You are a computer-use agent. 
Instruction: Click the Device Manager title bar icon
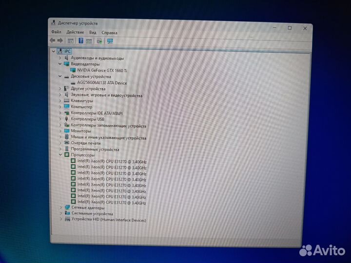[x=53, y=22]
